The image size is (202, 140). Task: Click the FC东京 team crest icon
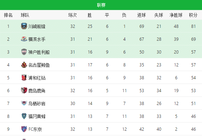click(x=24, y=129)
